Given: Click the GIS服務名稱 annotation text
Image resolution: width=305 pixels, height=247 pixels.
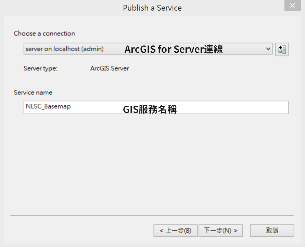Looking at the screenshot, I should point(150,109).
